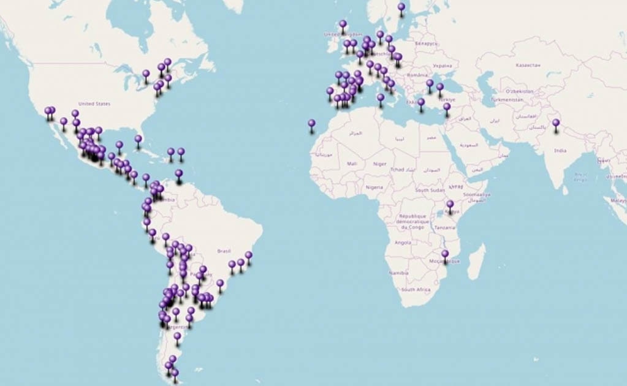Click the United States country label
Image resolution: width=627 pixels, height=386 pixels.
[x=93, y=104]
